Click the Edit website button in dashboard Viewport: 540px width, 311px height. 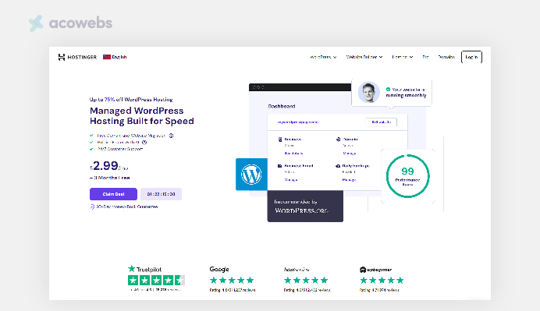[x=382, y=122]
